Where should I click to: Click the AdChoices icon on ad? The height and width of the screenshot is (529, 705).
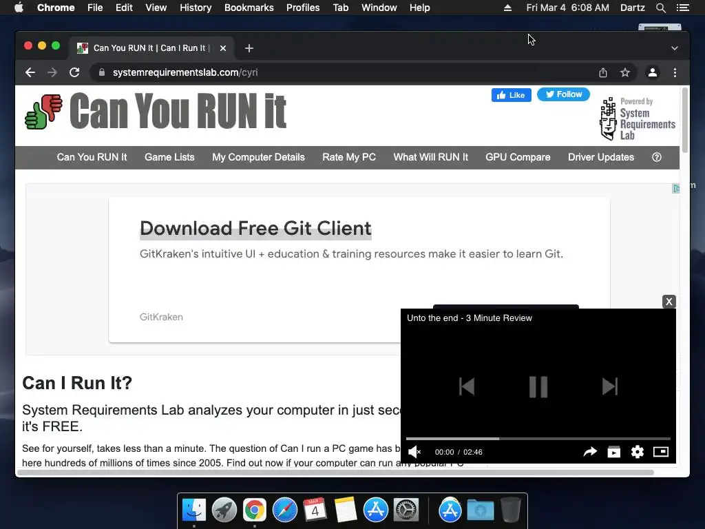[676, 189]
